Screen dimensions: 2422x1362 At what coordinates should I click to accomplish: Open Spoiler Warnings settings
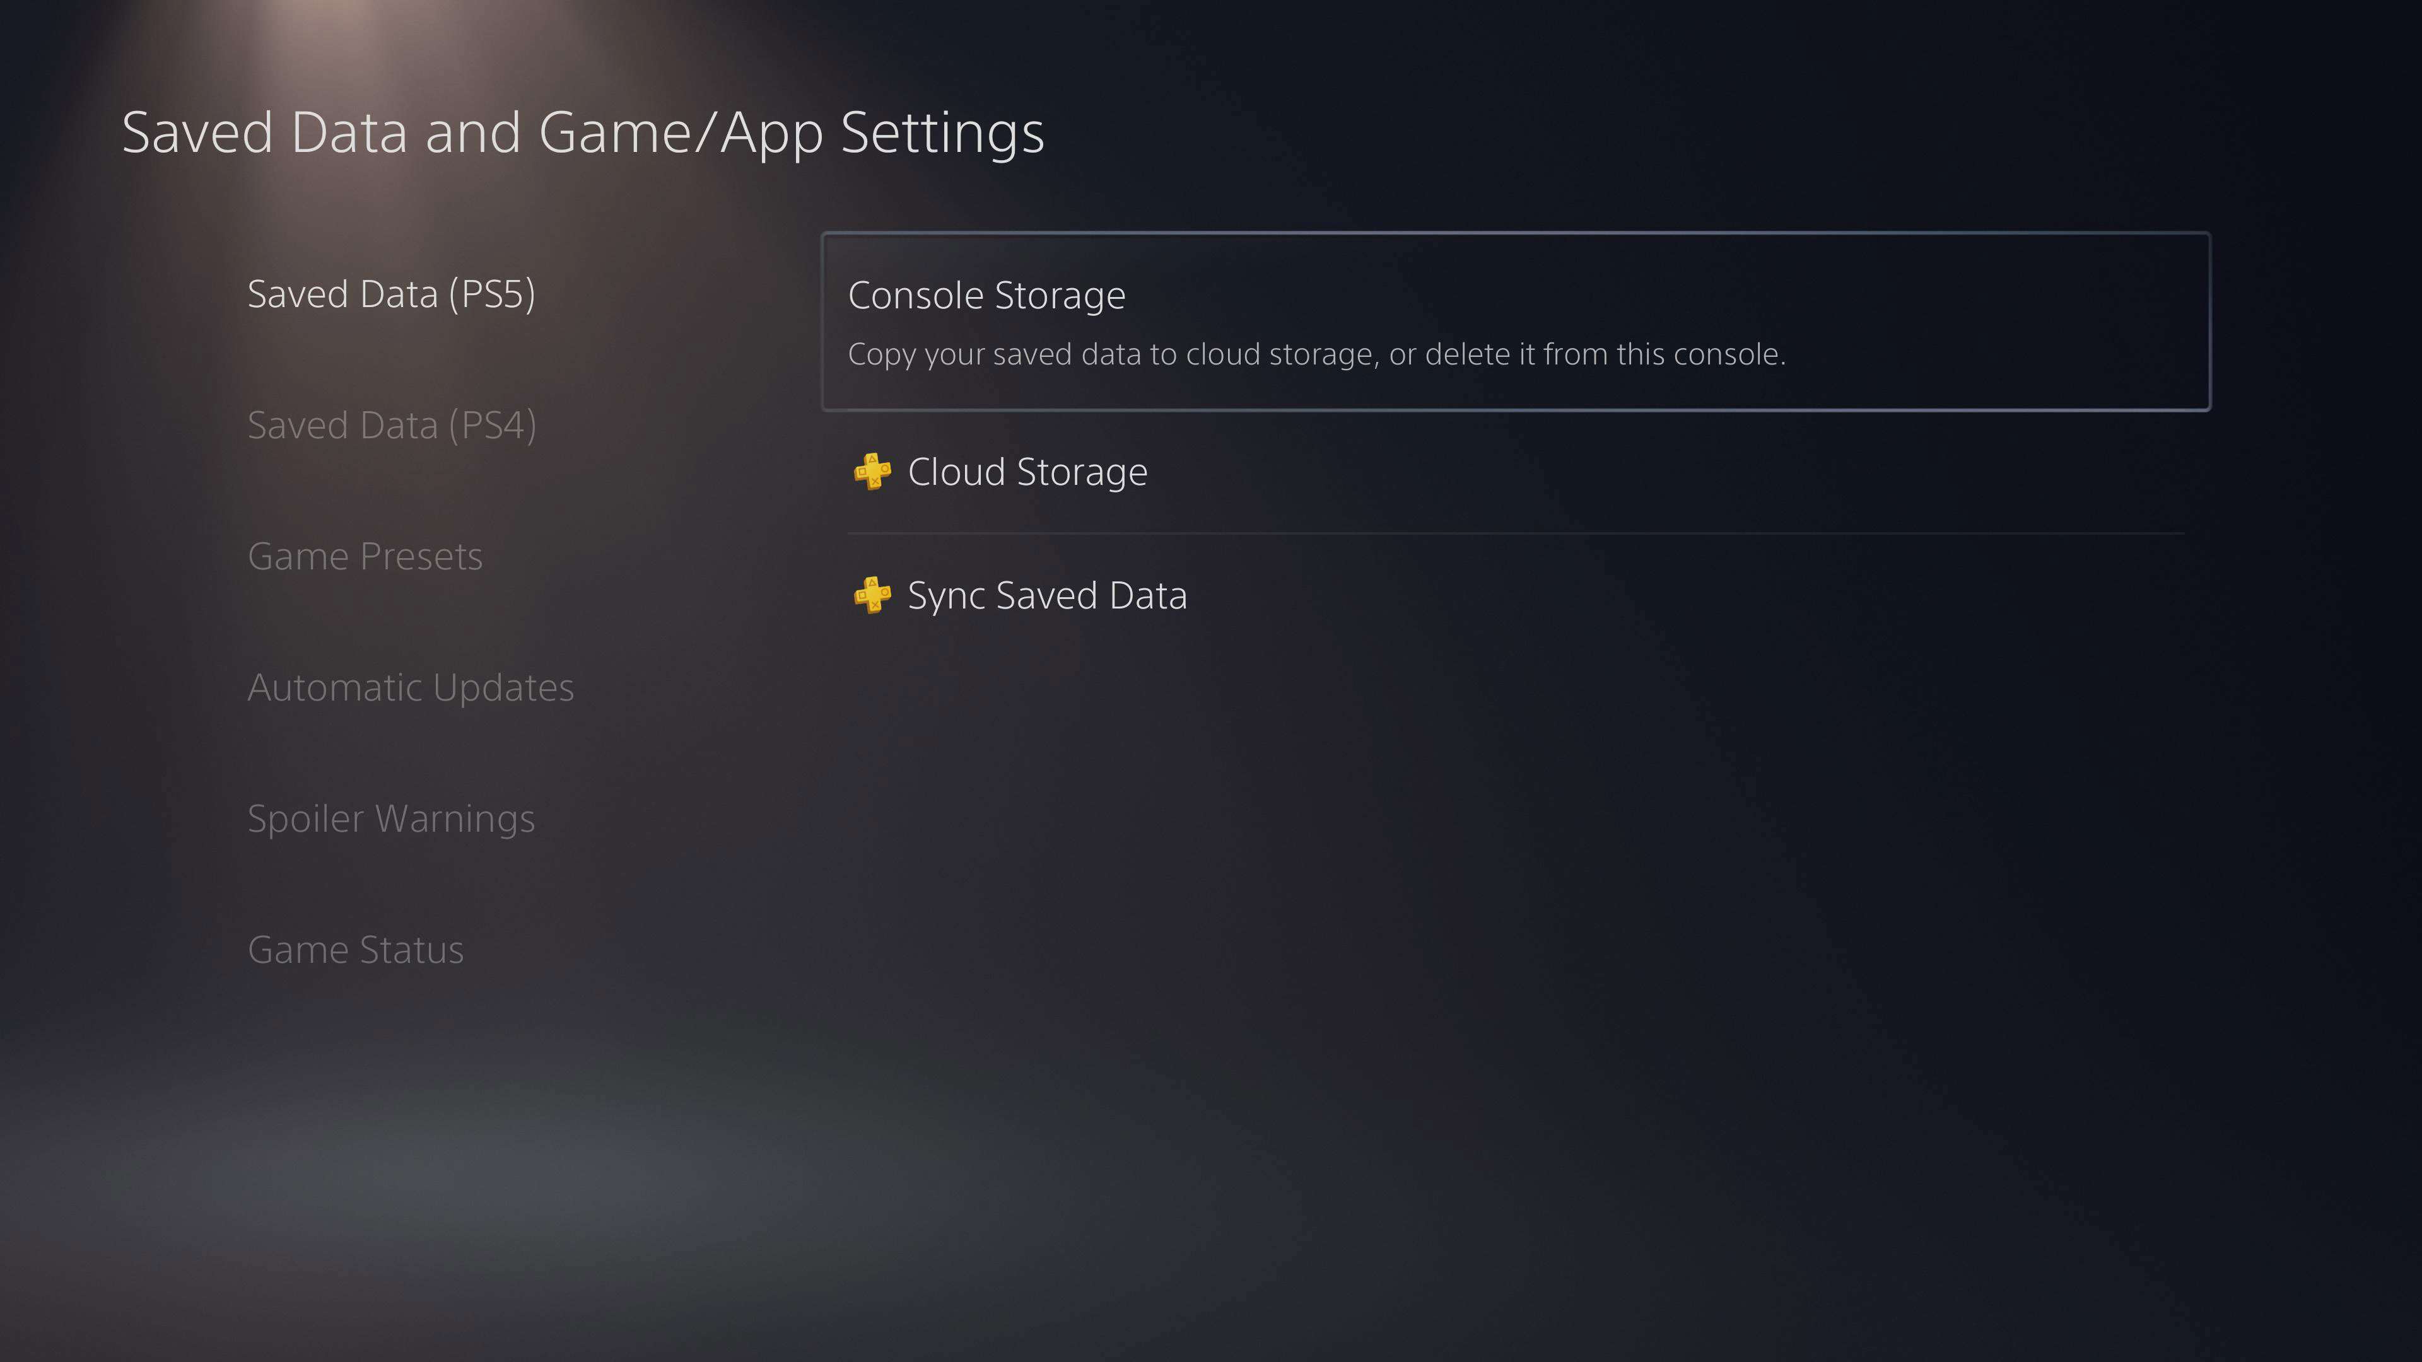[x=390, y=818]
